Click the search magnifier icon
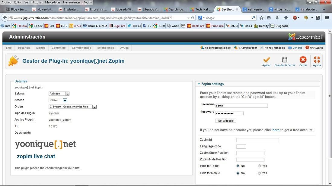The height and width of the screenshot is (186, 332). pyautogui.click(x=254, y=18)
